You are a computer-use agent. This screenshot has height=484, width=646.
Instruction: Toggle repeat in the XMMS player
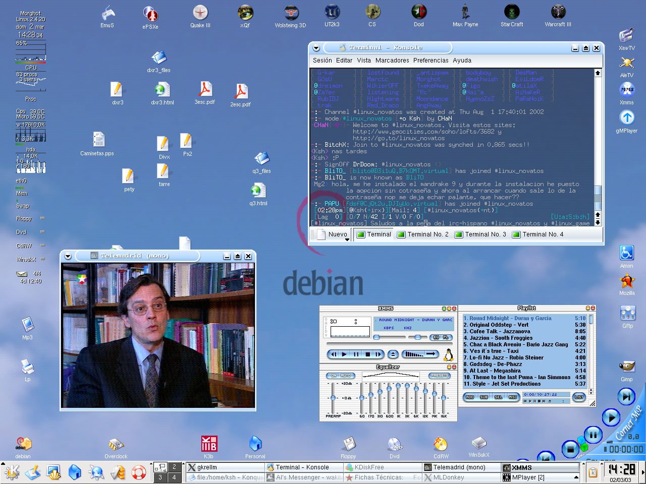431,354
